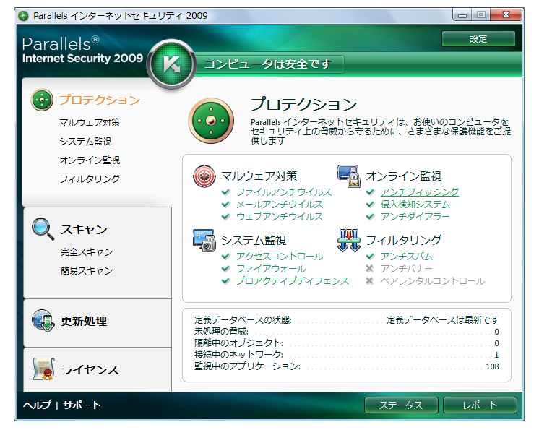Open the disabled アンチバナー link
Viewport: 539px width, 443px height.
(406, 269)
